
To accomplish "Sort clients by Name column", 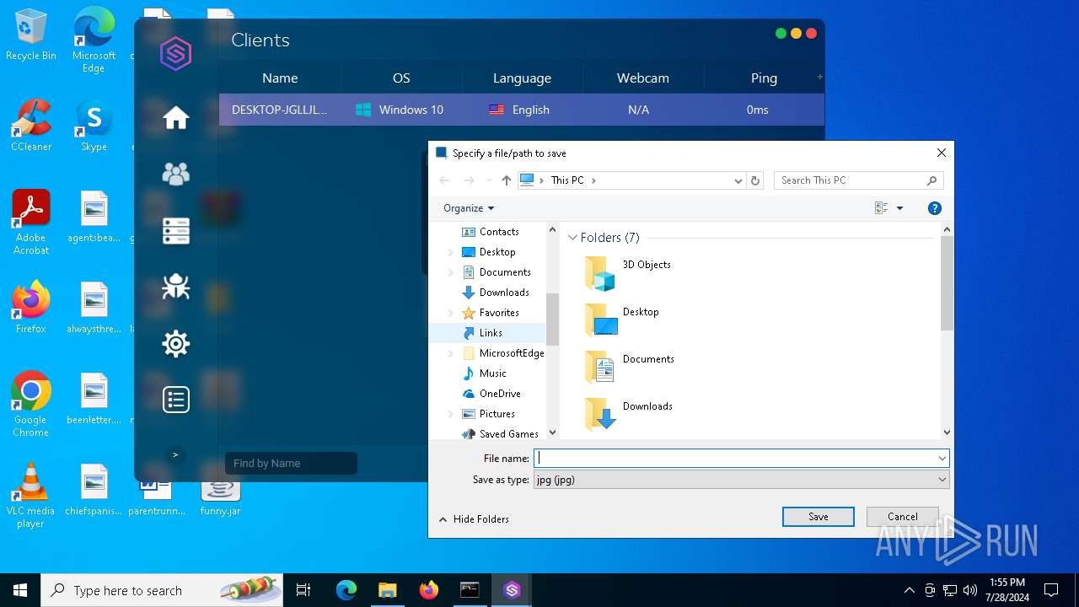I will pyautogui.click(x=280, y=78).
